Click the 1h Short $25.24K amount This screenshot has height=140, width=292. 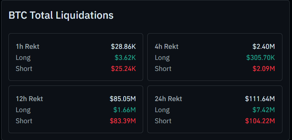pyautogui.click(x=124, y=69)
